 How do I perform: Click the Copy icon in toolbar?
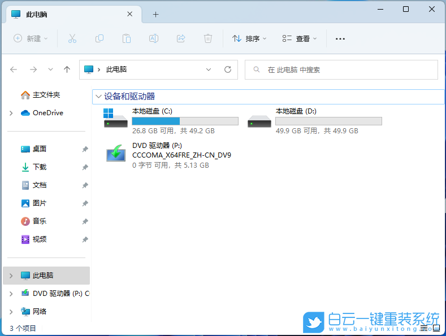(99, 38)
